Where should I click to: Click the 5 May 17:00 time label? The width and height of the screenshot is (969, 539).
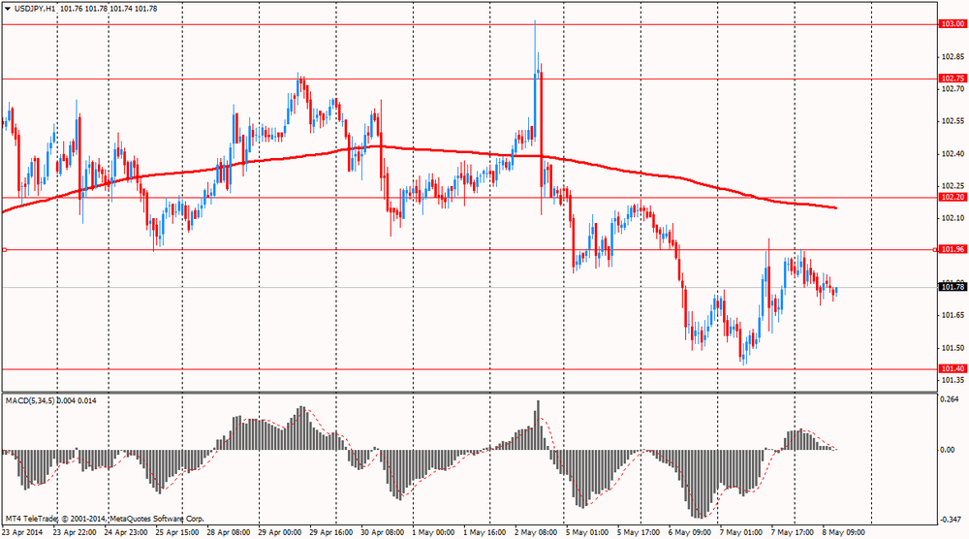pyautogui.click(x=639, y=532)
